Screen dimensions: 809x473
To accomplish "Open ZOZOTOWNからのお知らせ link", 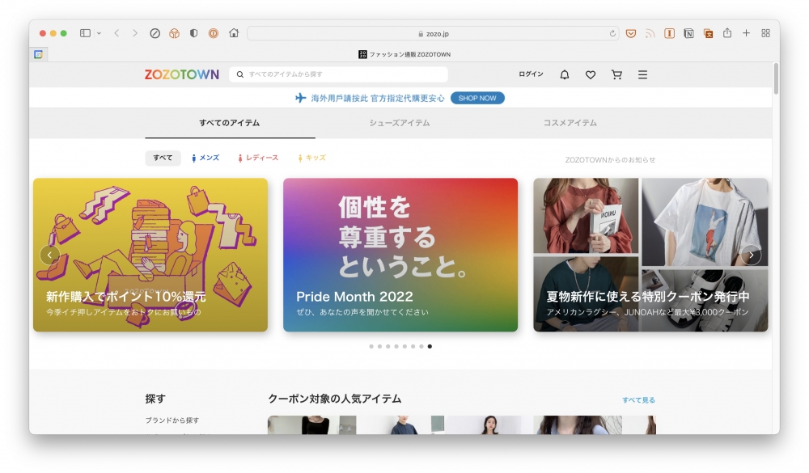I will click(x=610, y=160).
